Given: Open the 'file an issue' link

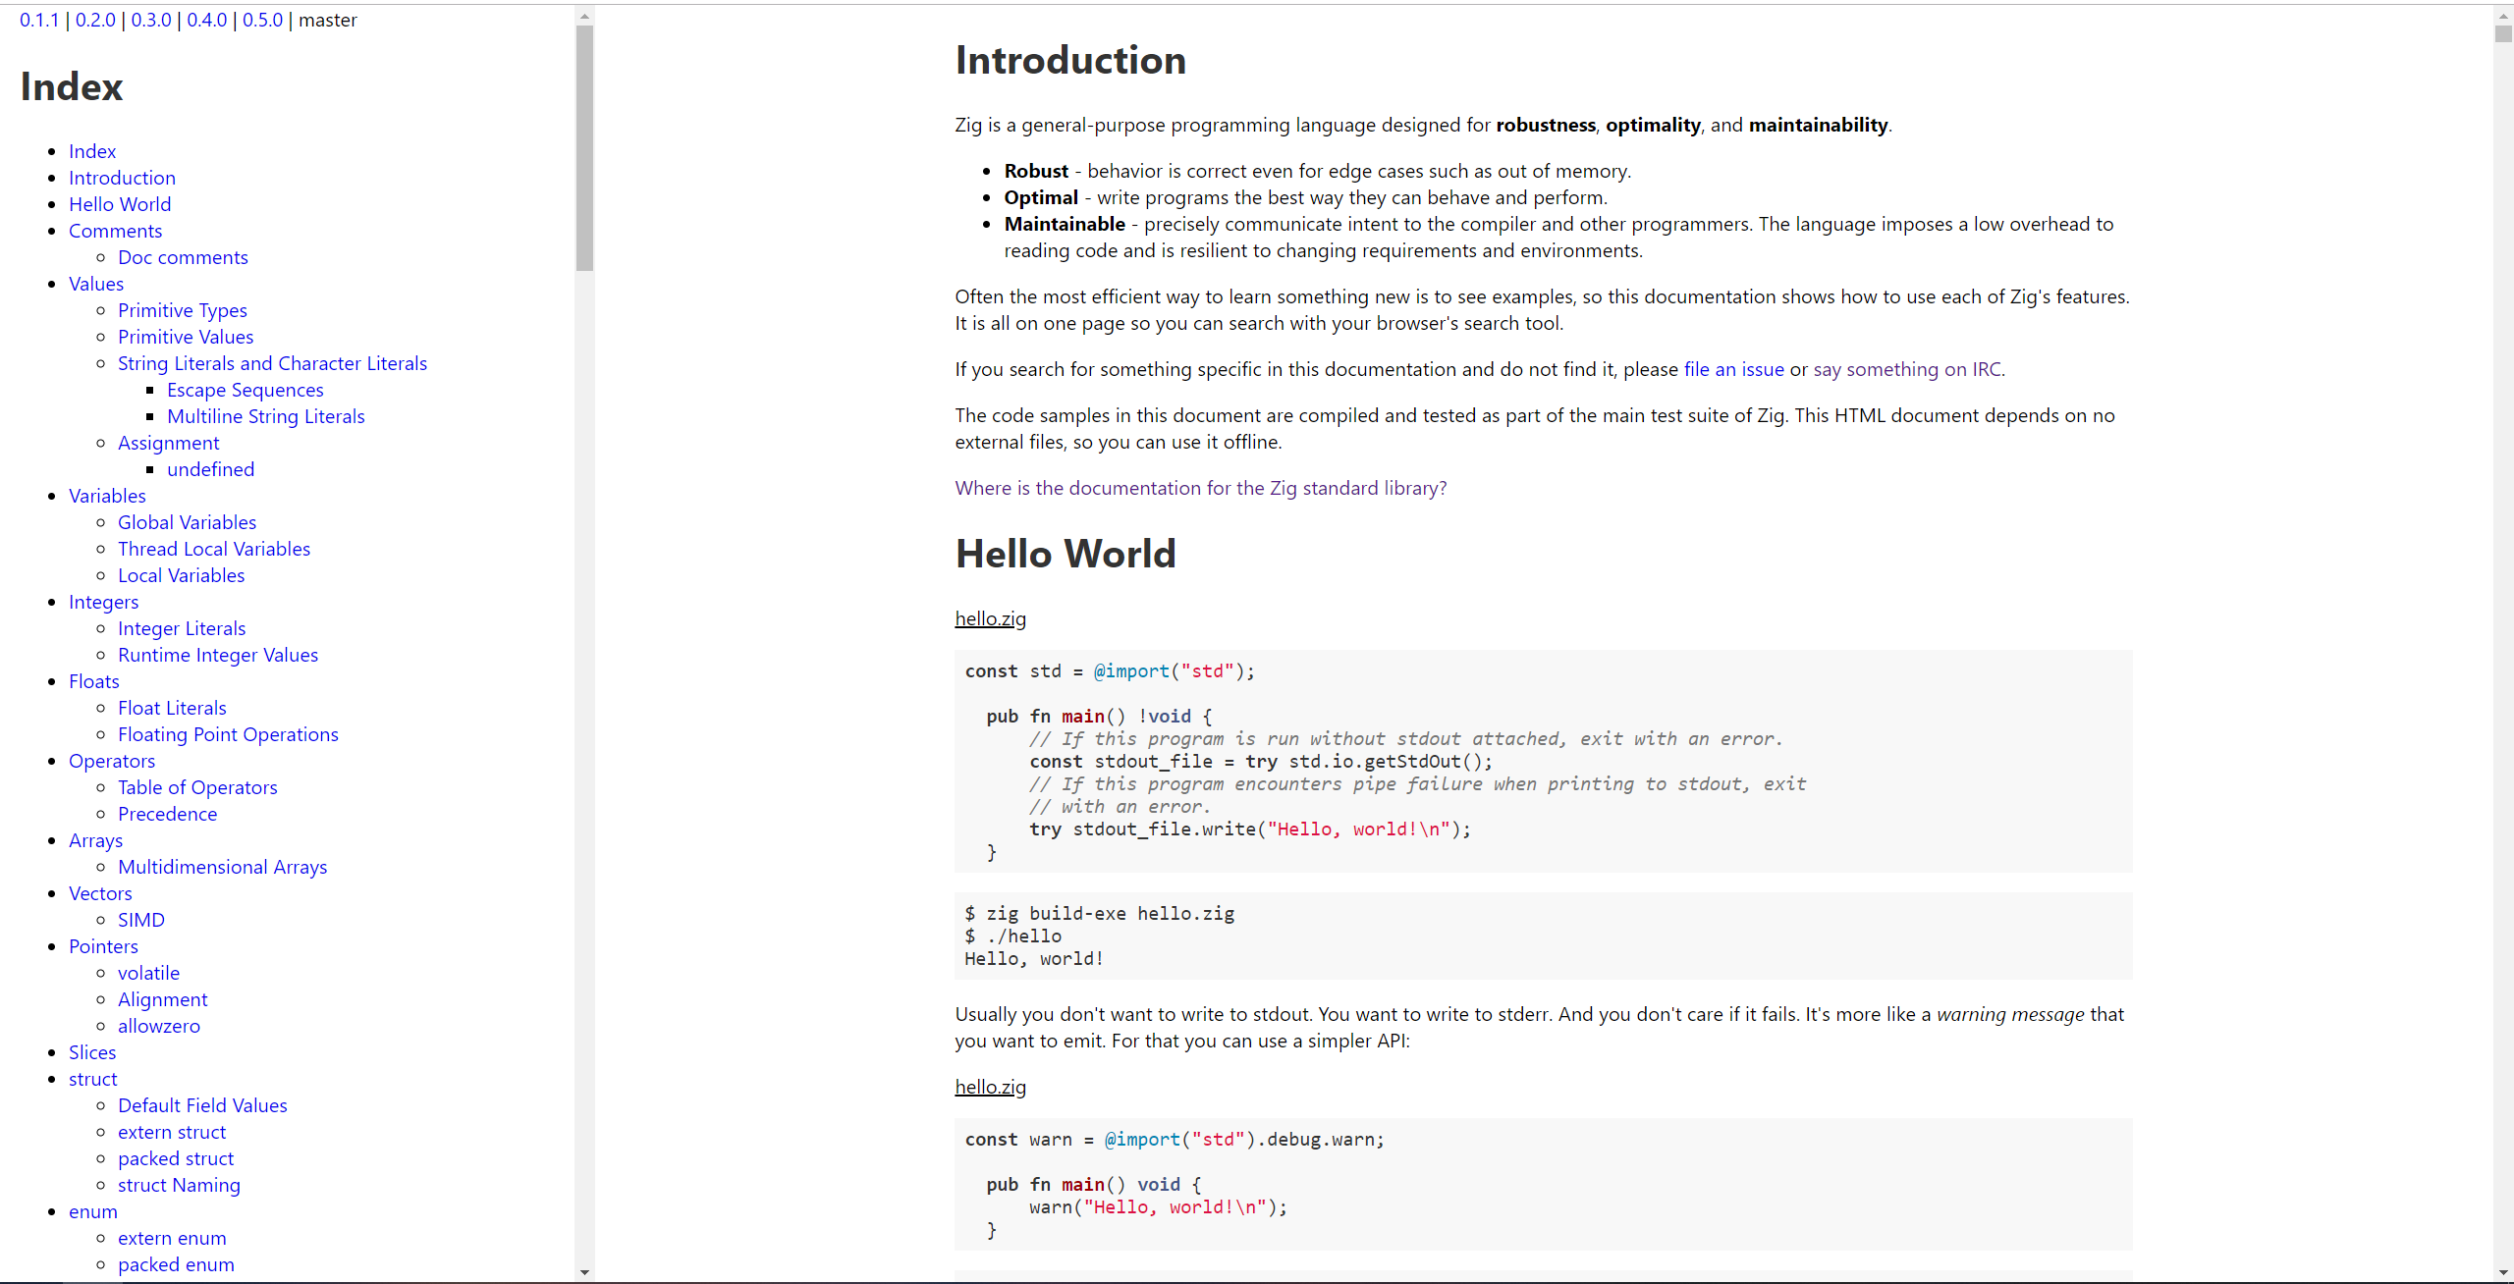Looking at the screenshot, I should pyautogui.click(x=1733, y=369).
